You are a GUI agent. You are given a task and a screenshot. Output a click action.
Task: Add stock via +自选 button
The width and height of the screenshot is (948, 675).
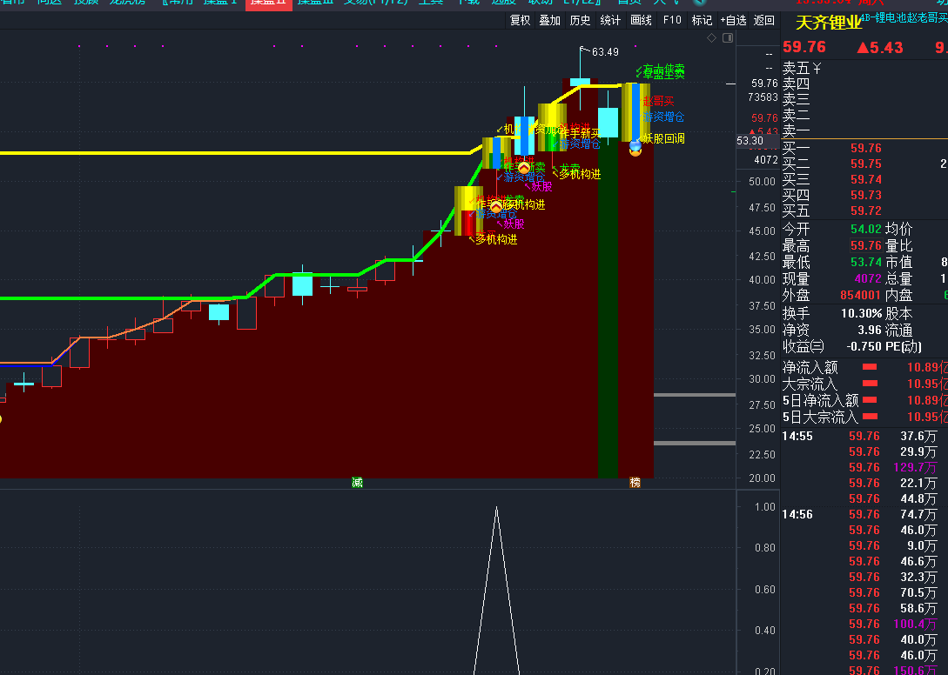point(733,21)
